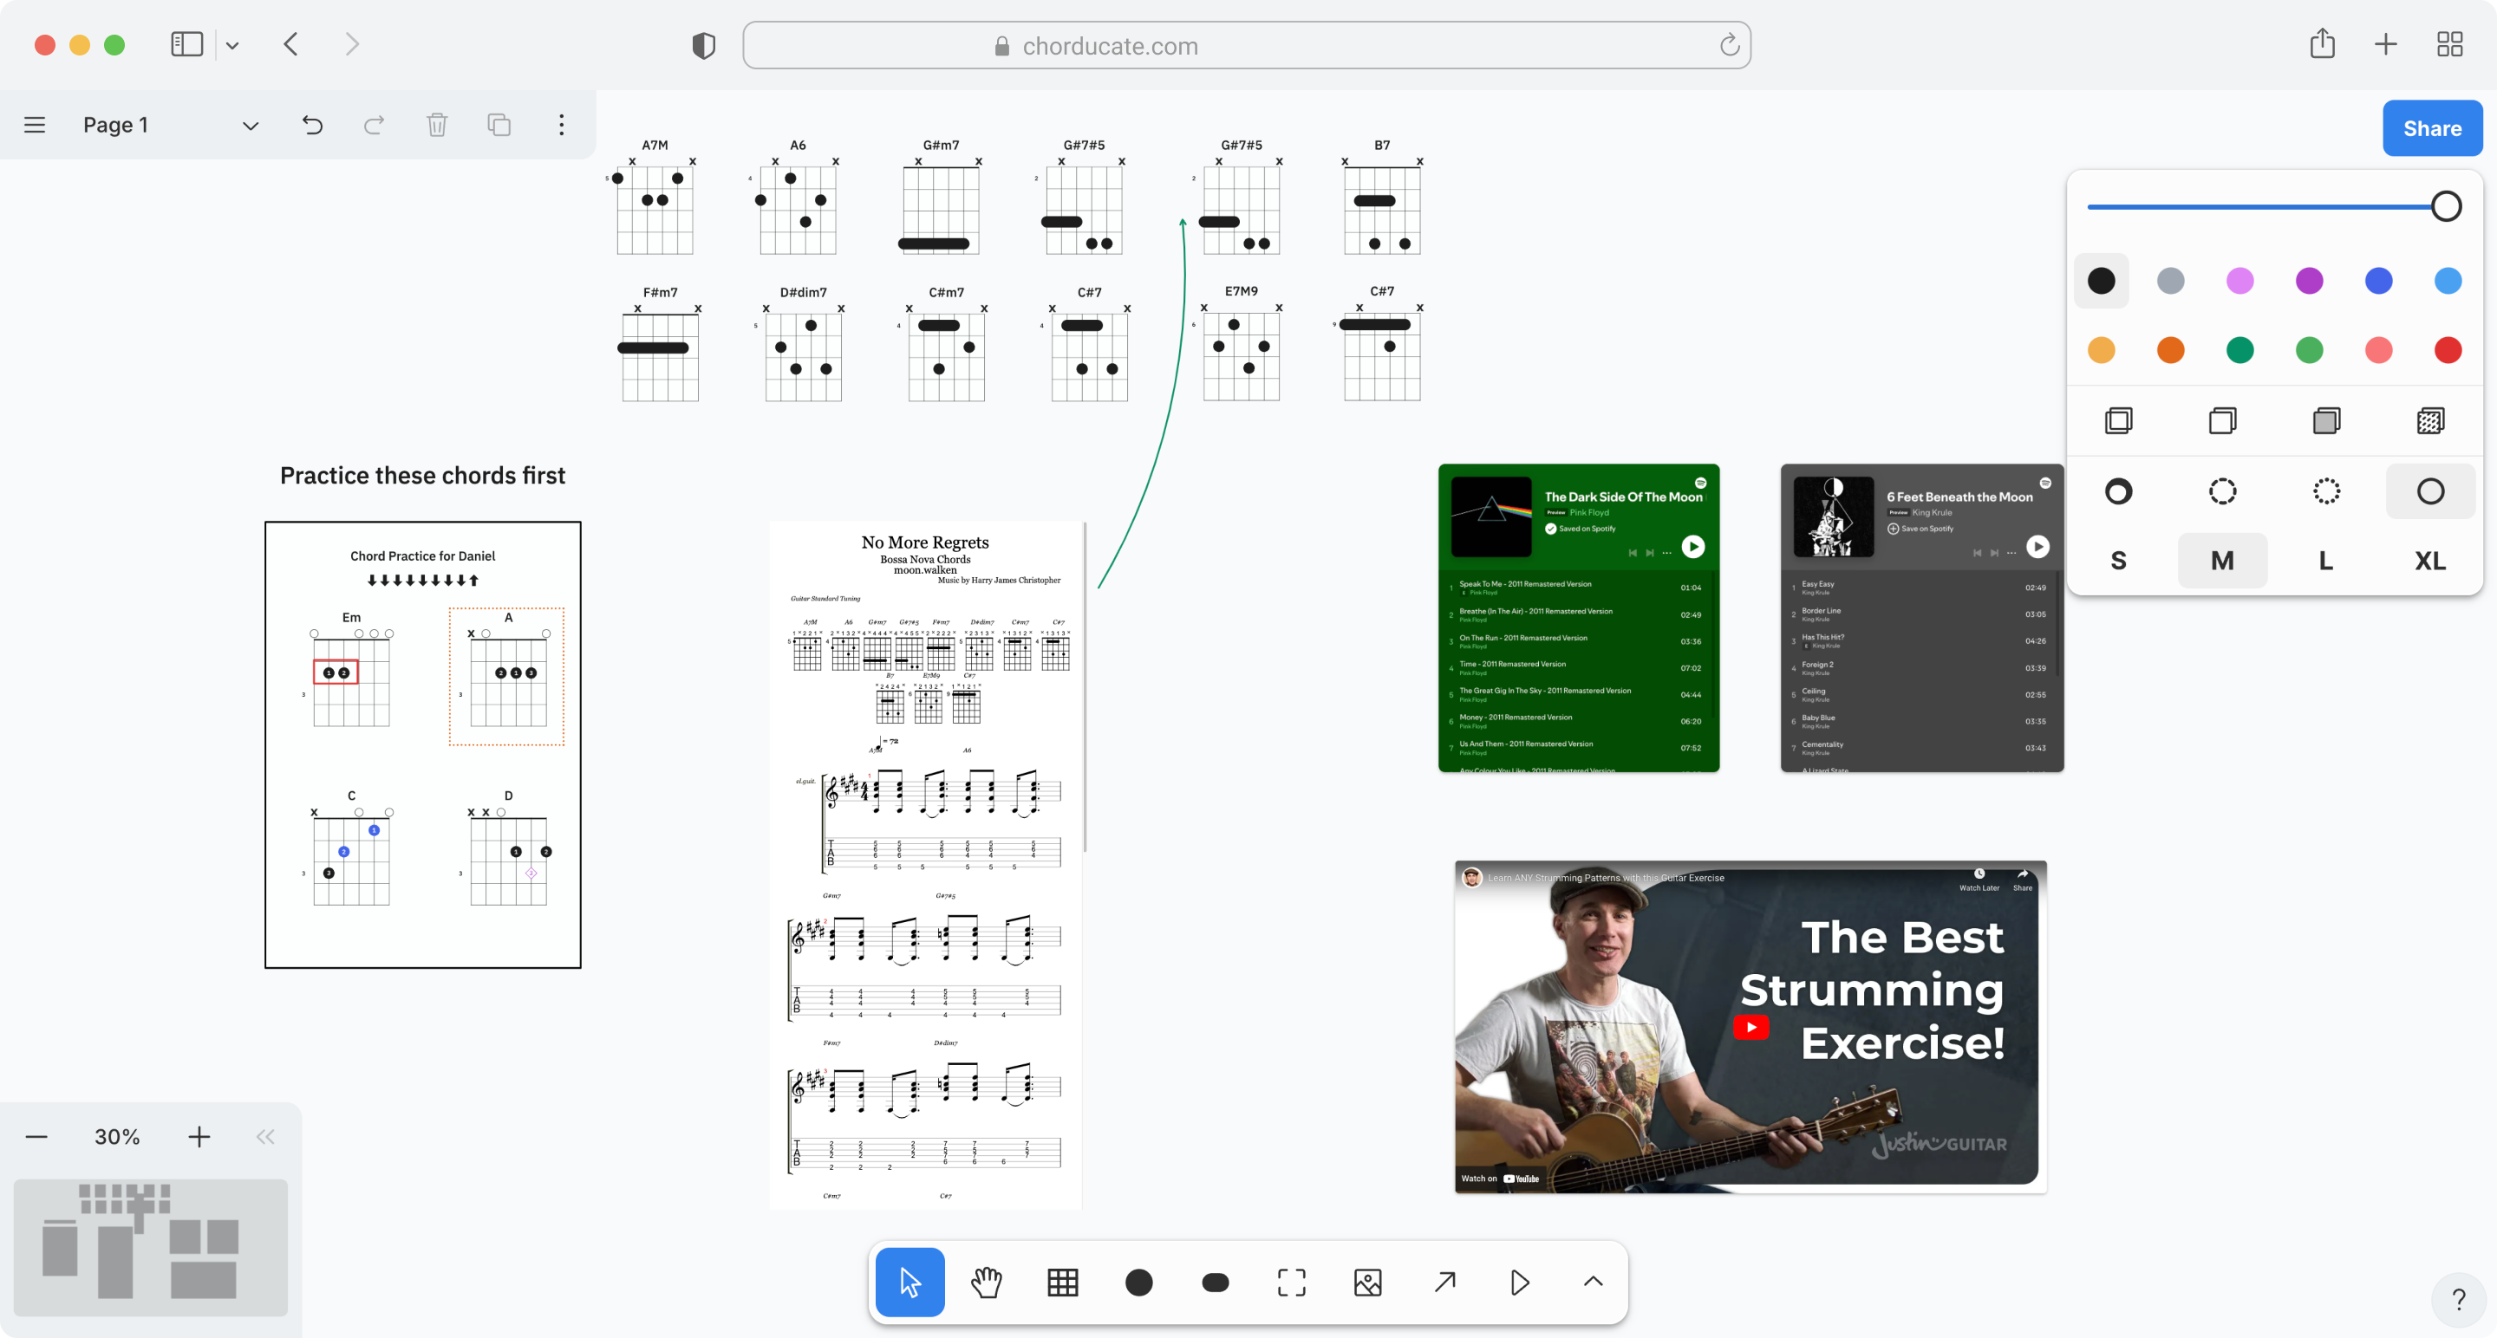
Task: Open the image insert tool
Action: 1366,1283
